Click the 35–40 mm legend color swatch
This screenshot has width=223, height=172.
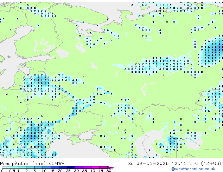(x=87, y=167)
